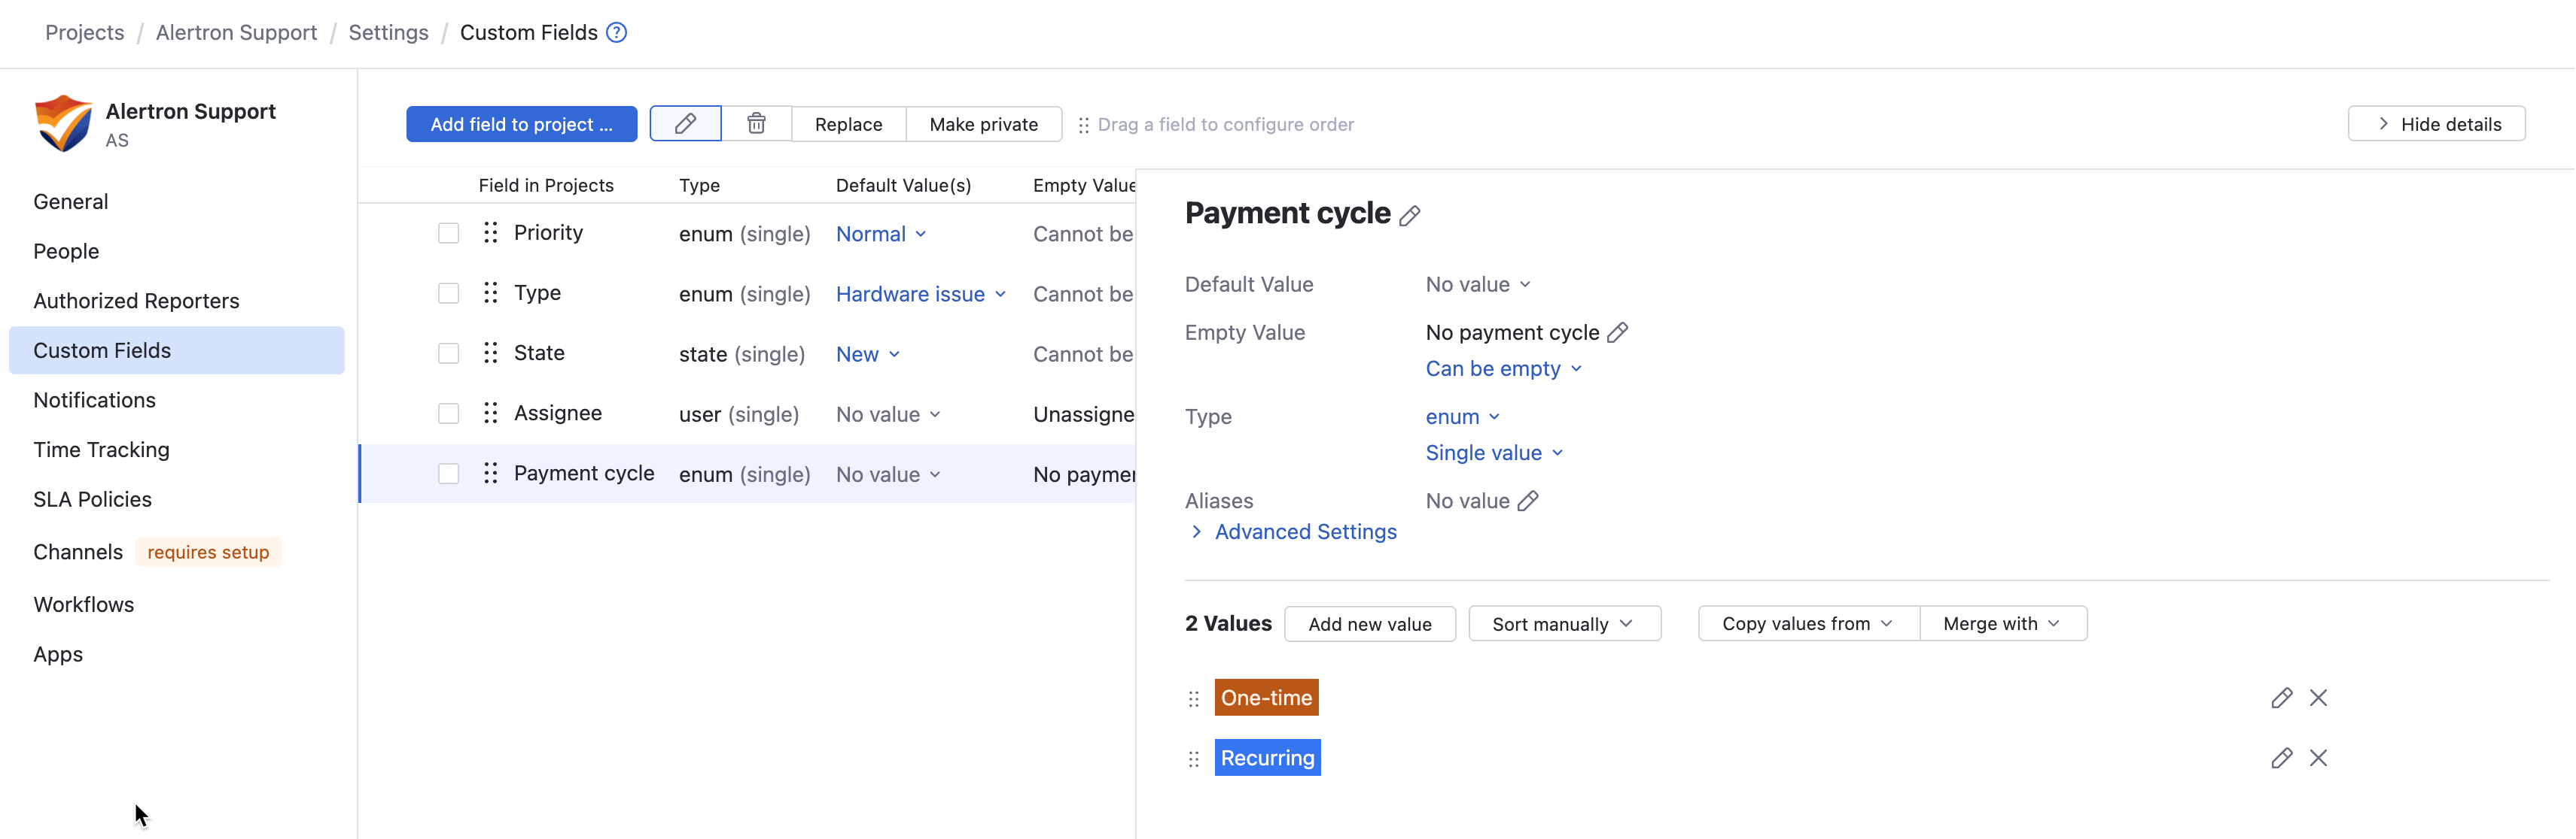Check the Payment cycle field checkbox

point(448,474)
